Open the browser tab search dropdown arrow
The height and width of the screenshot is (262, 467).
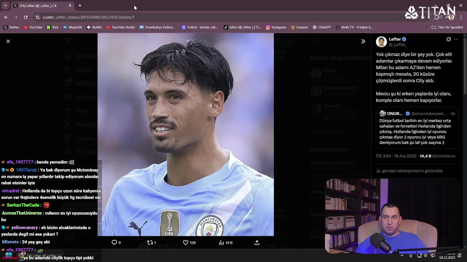tap(5, 5)
